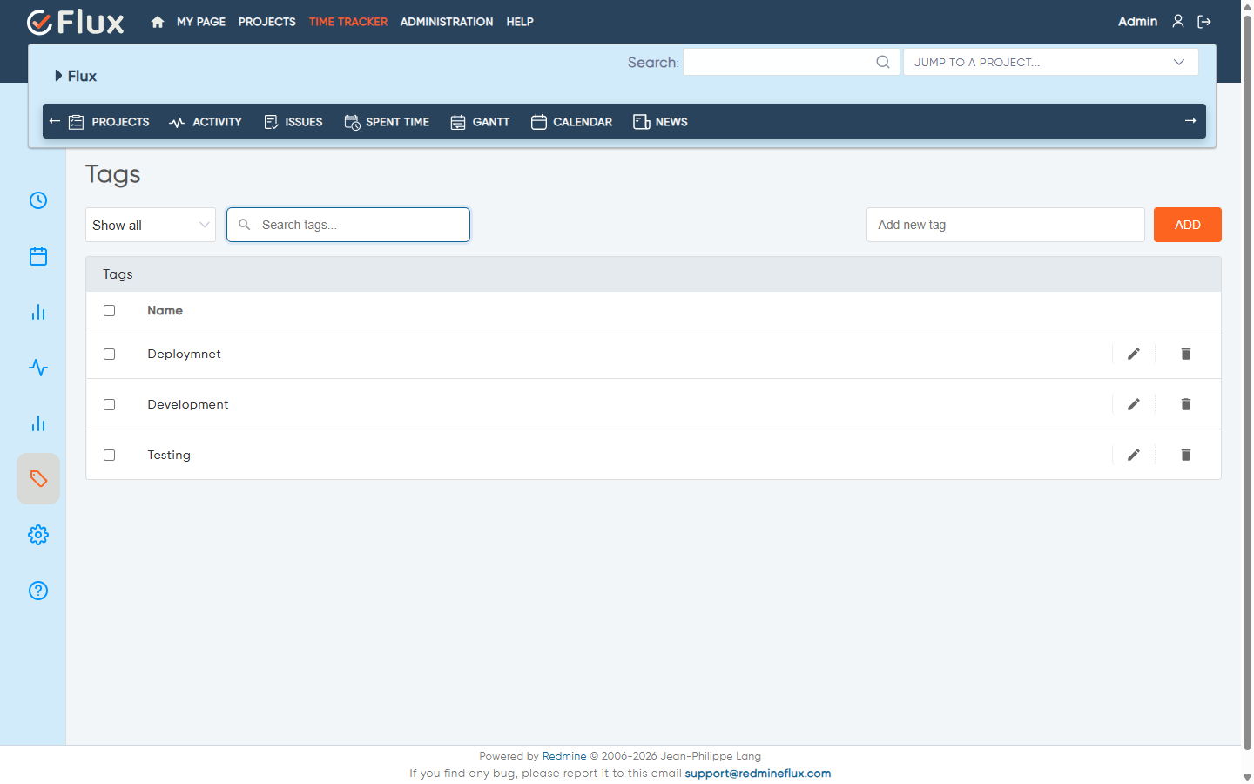Open ADMINISTRATION menu item
Screen dimensions: 1254x784
pos(447,22)
